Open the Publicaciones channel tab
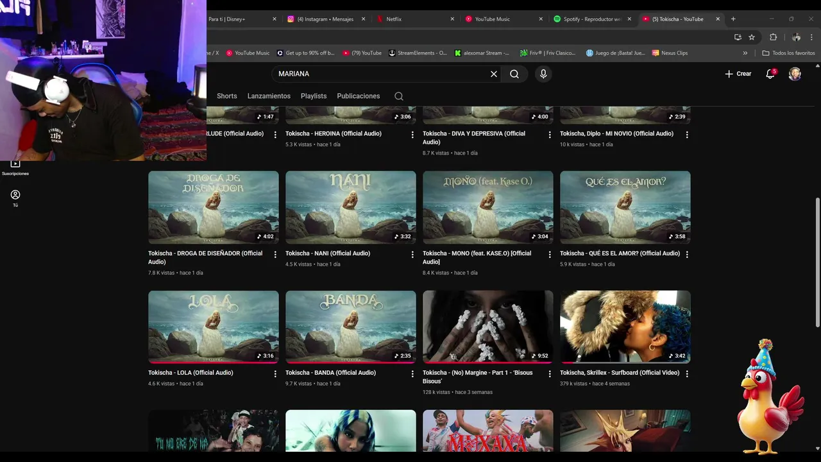The image size is (821, 462). pyautogui.click(x=359, y=96)
